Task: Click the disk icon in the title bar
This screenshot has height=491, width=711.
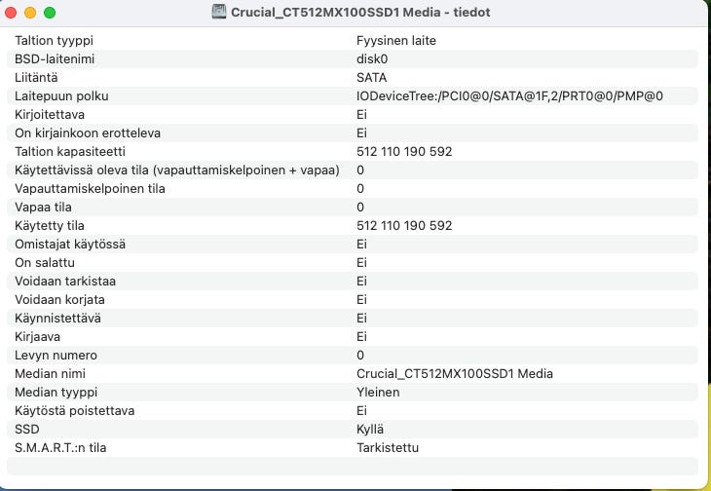Action: 219,13
